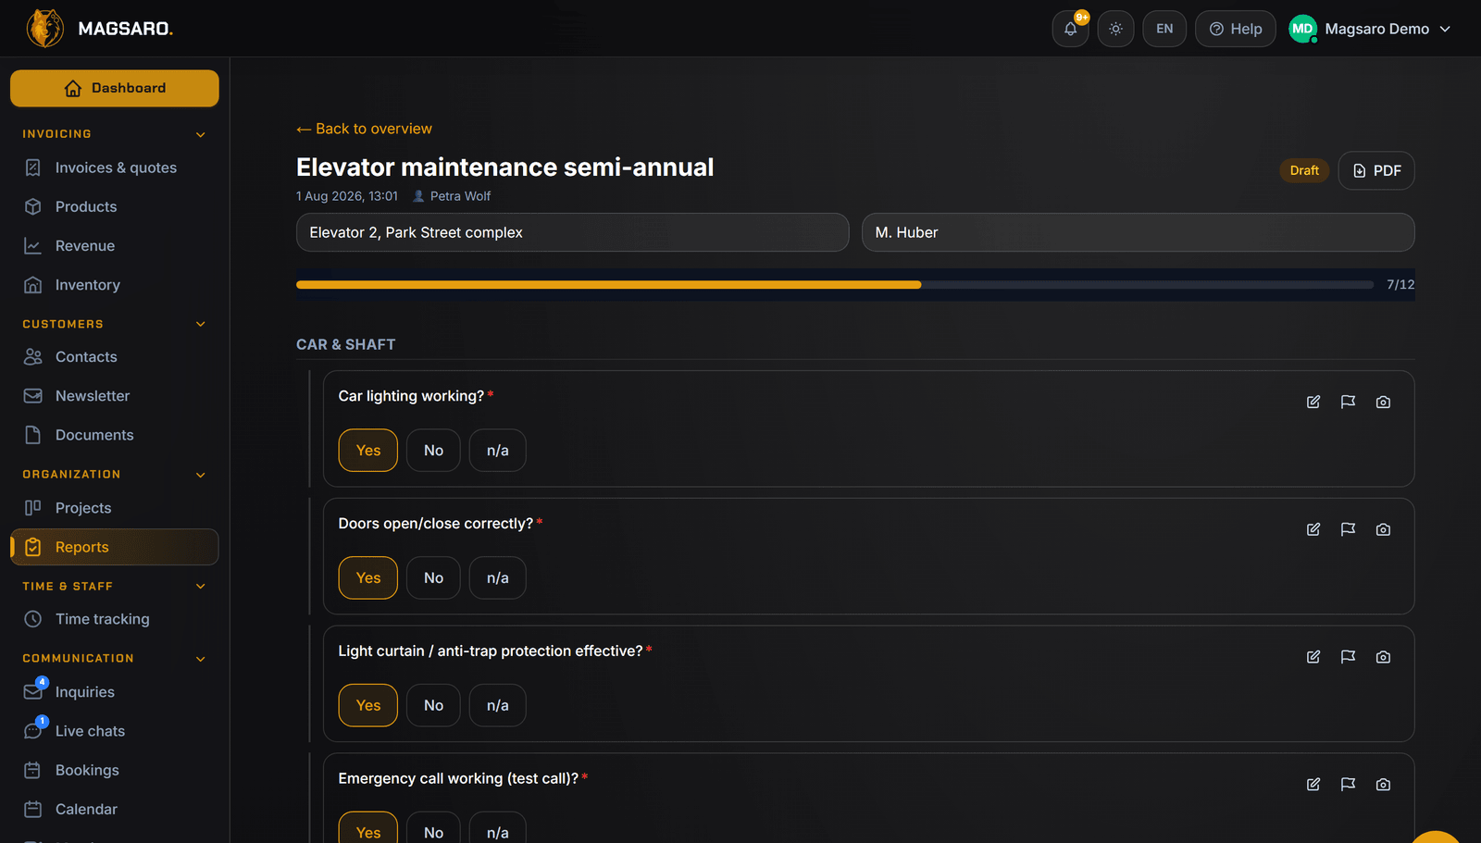Select Yes for Car lighting working
This screenshot has height=843, width=1481.
pyautogui.click(x=368, y=451)
